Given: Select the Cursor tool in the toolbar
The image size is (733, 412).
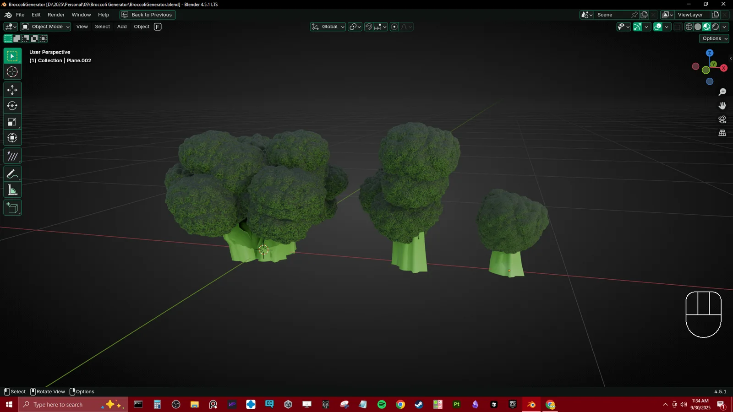Looking at the screenshot, I should [12, 72].
